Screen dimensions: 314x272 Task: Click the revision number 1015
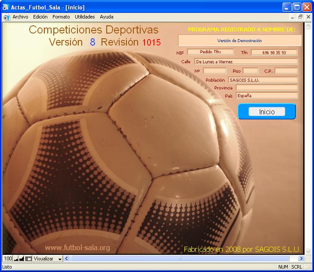click(x=151, y=43)
